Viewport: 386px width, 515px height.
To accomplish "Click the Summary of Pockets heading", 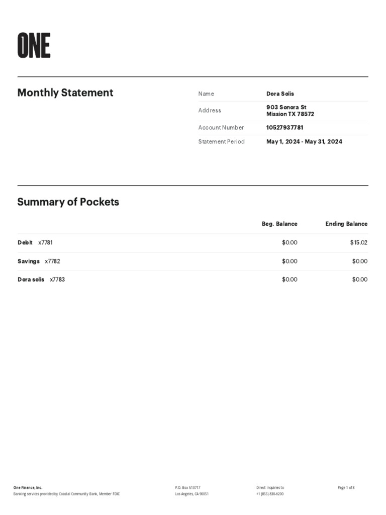I will (68, 202).
